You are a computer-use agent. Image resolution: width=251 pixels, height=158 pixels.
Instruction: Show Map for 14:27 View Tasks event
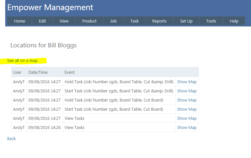click(x=187, y=119)
